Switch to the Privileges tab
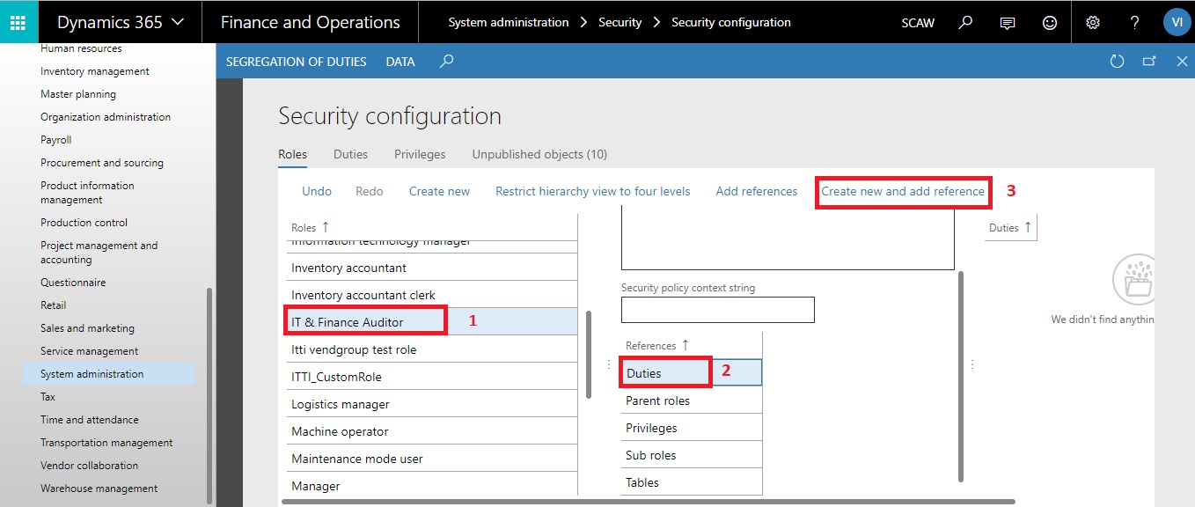 pos(420,154)
